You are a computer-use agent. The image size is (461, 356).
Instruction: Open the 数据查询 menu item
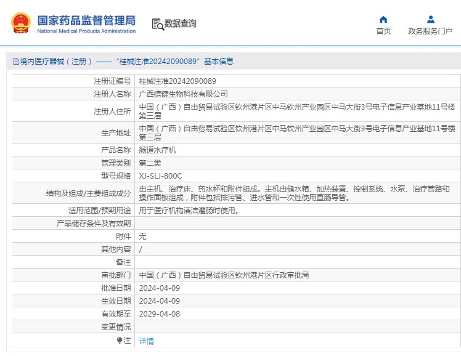pyautogui.click(x=180, y=24)
